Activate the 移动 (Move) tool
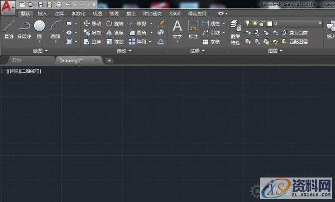The height and width of the screenshot is (202, 335). pos(92,23)
